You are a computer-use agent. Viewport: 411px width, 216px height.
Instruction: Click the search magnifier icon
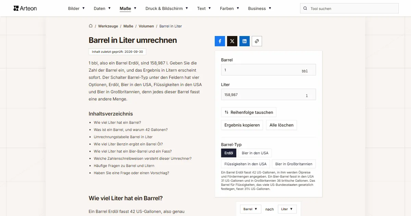click(x=305, y=9)
